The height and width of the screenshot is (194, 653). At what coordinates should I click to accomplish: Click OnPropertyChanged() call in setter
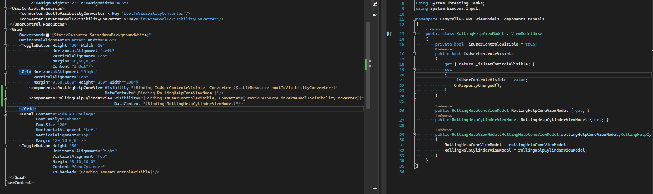coord(478,85)
